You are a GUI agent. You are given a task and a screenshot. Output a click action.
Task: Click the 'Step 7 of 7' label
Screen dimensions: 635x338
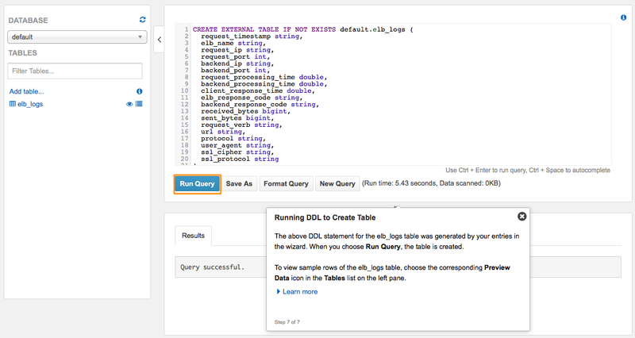(x=287, y=322)
